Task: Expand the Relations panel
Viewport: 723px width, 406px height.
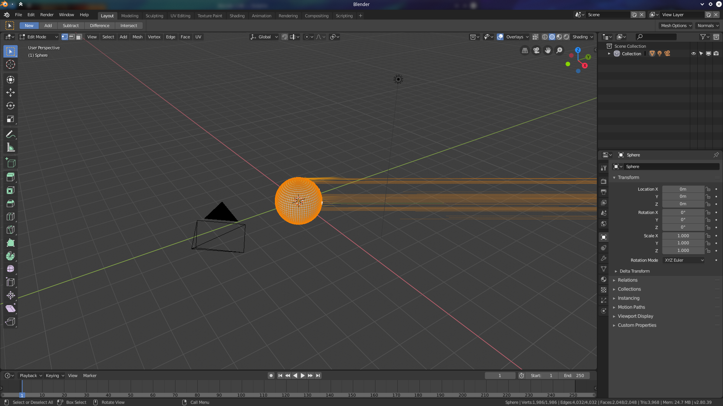Action: [x=627, y=280]
